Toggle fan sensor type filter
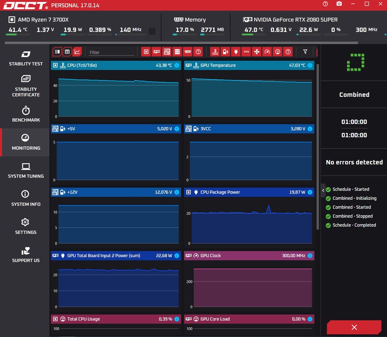Image resolution: width=387 pixels, height=337 pixels. pos(257,52)
